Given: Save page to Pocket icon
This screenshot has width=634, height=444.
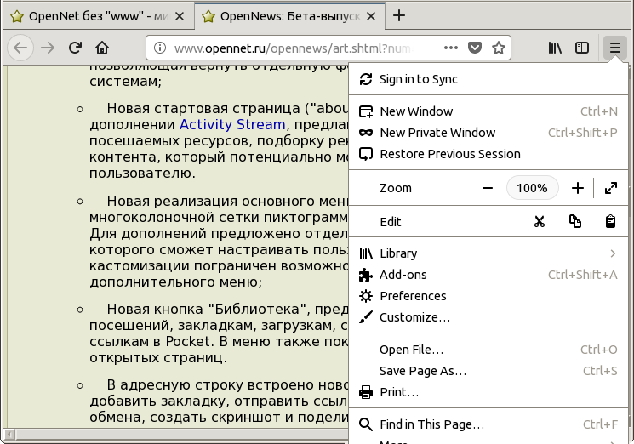Looking at the screenshot, I should 477,48.
